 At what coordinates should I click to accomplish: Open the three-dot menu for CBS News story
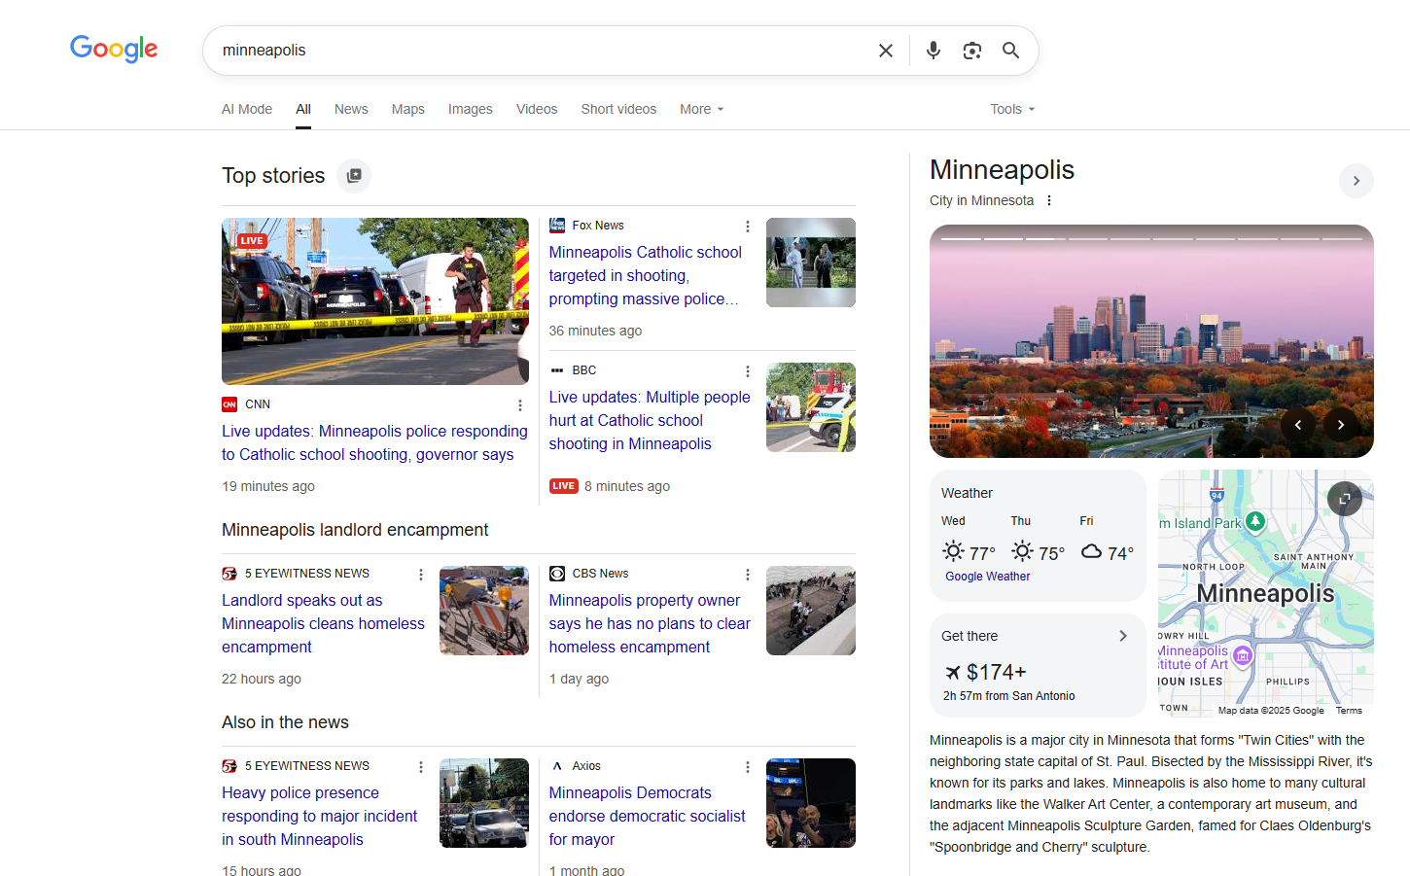pyautogui.click(x=748, y=575)
